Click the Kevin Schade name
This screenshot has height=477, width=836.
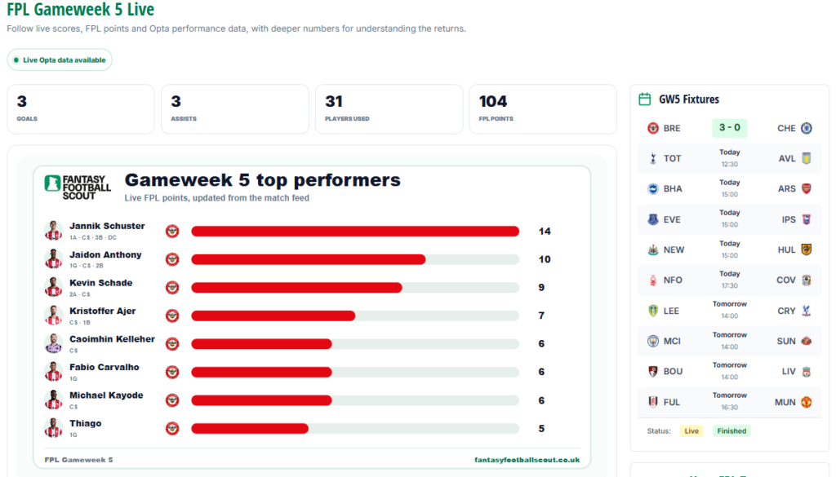click(x=100, y=283)
